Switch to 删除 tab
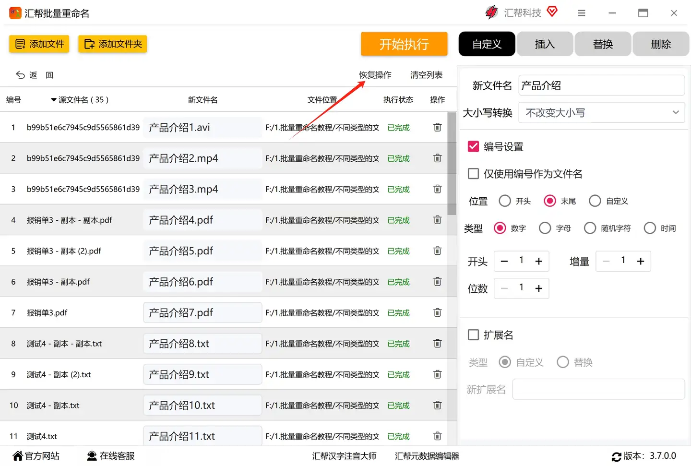691x466 pixels. tap(661, 44)
